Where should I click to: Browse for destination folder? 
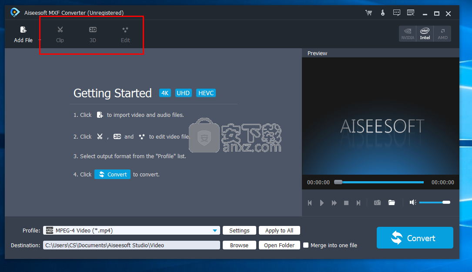239,245
